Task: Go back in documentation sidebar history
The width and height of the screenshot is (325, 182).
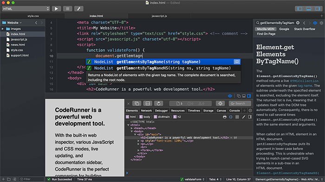Action: click(304, 23)
